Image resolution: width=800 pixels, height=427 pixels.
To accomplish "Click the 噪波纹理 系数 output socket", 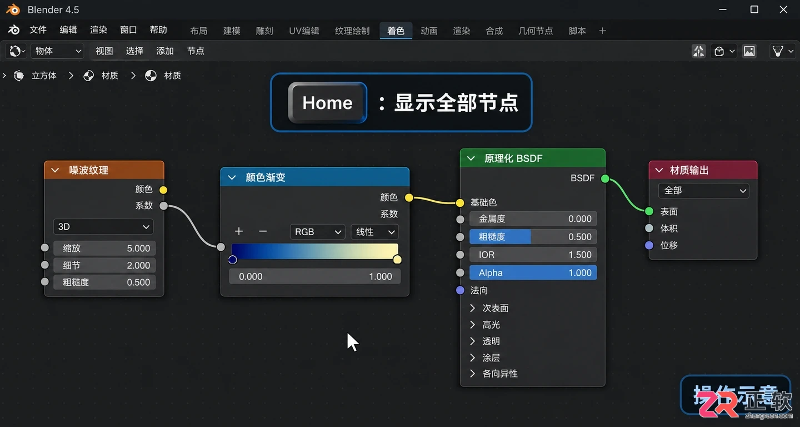I will tap(163, 206).
